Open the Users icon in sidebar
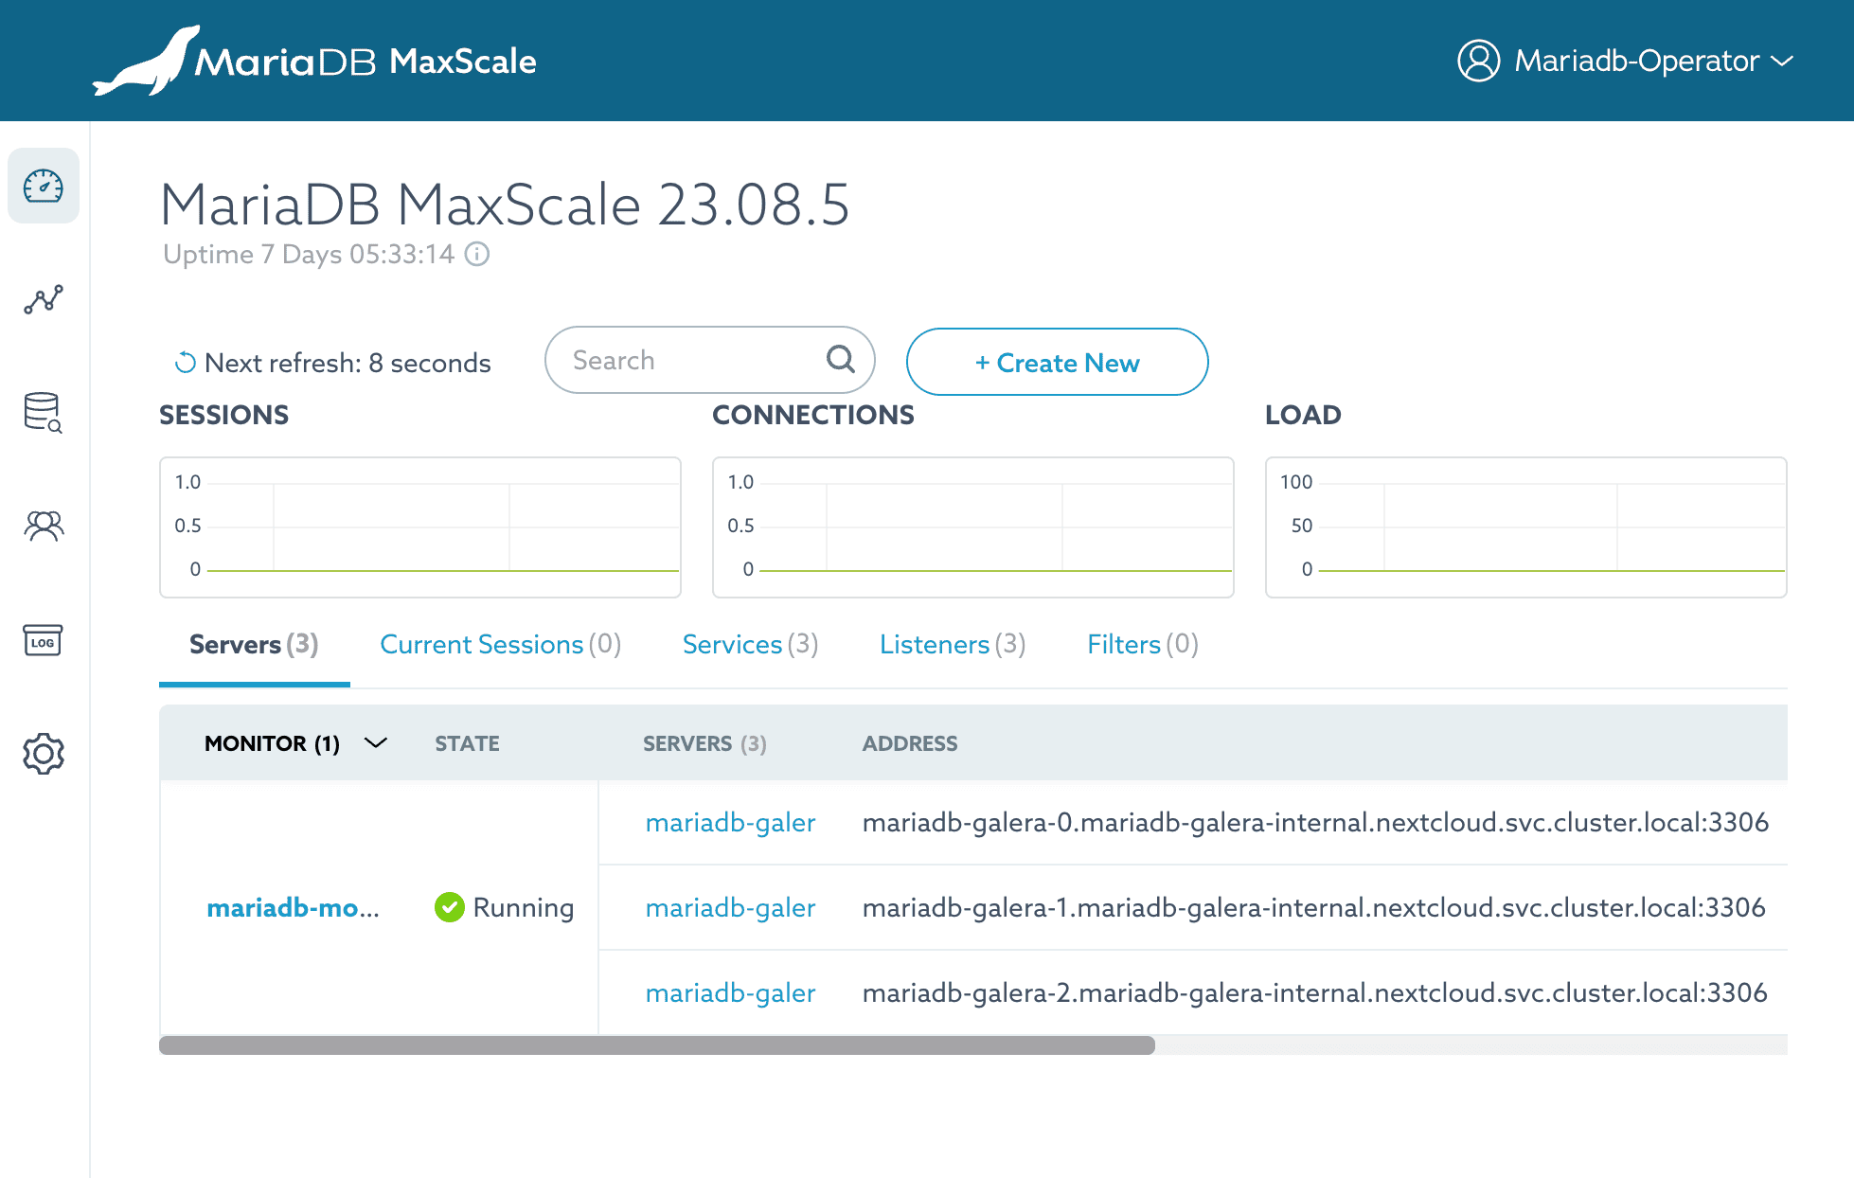The width and height of the screenshot is (1854, 1178). [44, 526]
